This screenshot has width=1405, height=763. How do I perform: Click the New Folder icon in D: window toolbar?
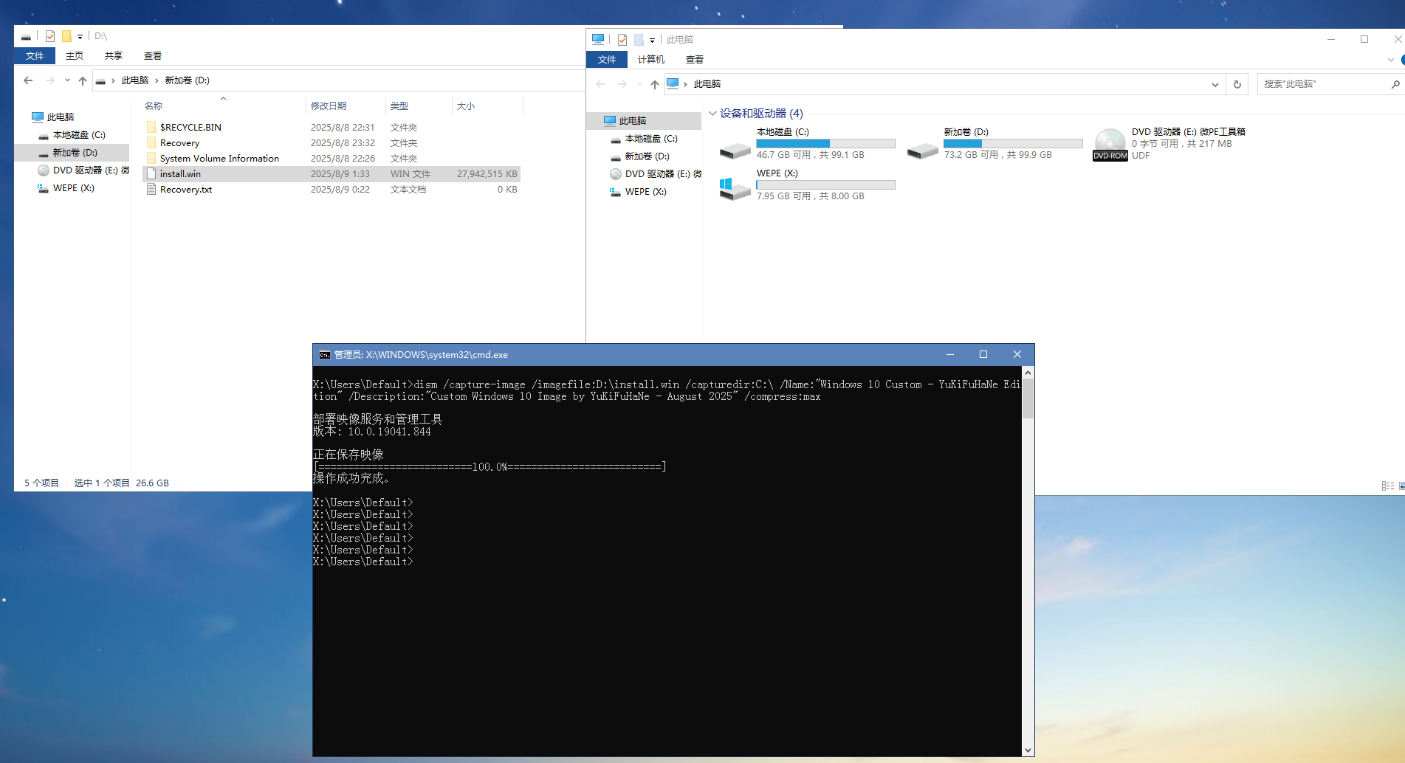coord(66,36)
